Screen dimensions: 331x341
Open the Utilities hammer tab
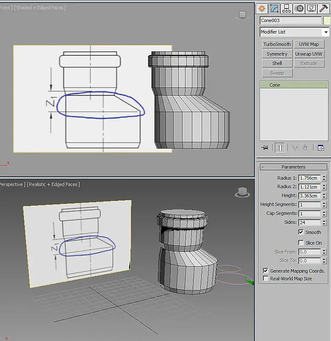tap(324, 8)
